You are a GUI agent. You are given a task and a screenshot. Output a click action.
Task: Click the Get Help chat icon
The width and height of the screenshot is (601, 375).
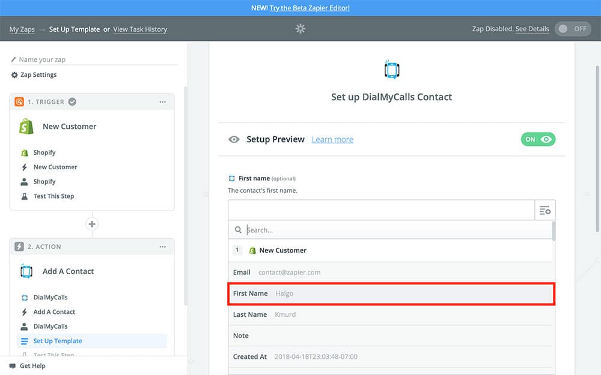pos(13,366)
